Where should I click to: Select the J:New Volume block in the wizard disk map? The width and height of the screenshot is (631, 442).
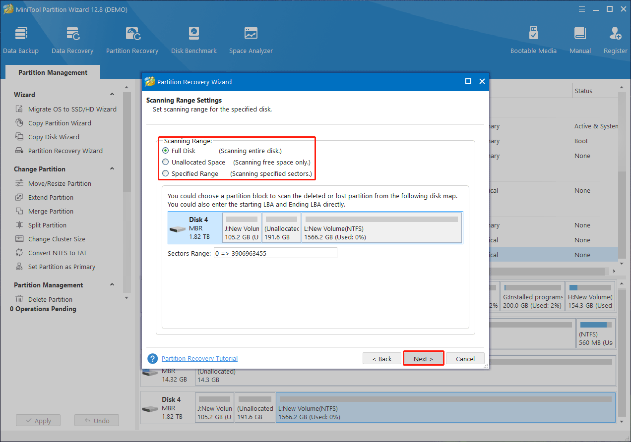coord(242,228)
